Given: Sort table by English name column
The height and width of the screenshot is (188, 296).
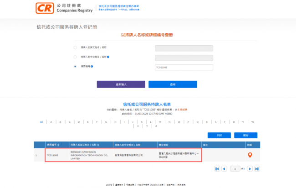Looking at the screenshot, I should coord(98,145).
